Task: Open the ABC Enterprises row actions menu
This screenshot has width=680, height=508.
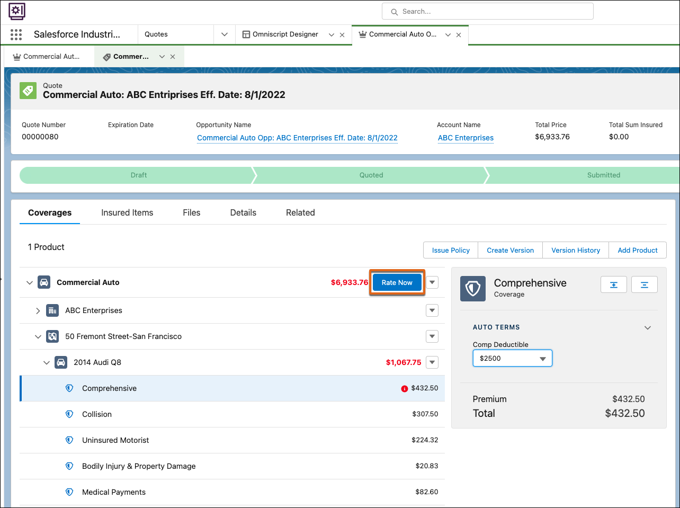Action: [433, 310]
